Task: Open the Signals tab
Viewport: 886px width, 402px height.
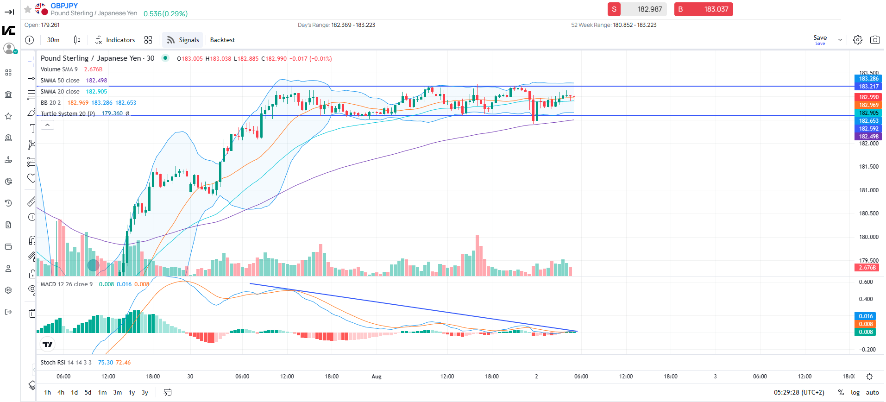Action: (183, 40)
